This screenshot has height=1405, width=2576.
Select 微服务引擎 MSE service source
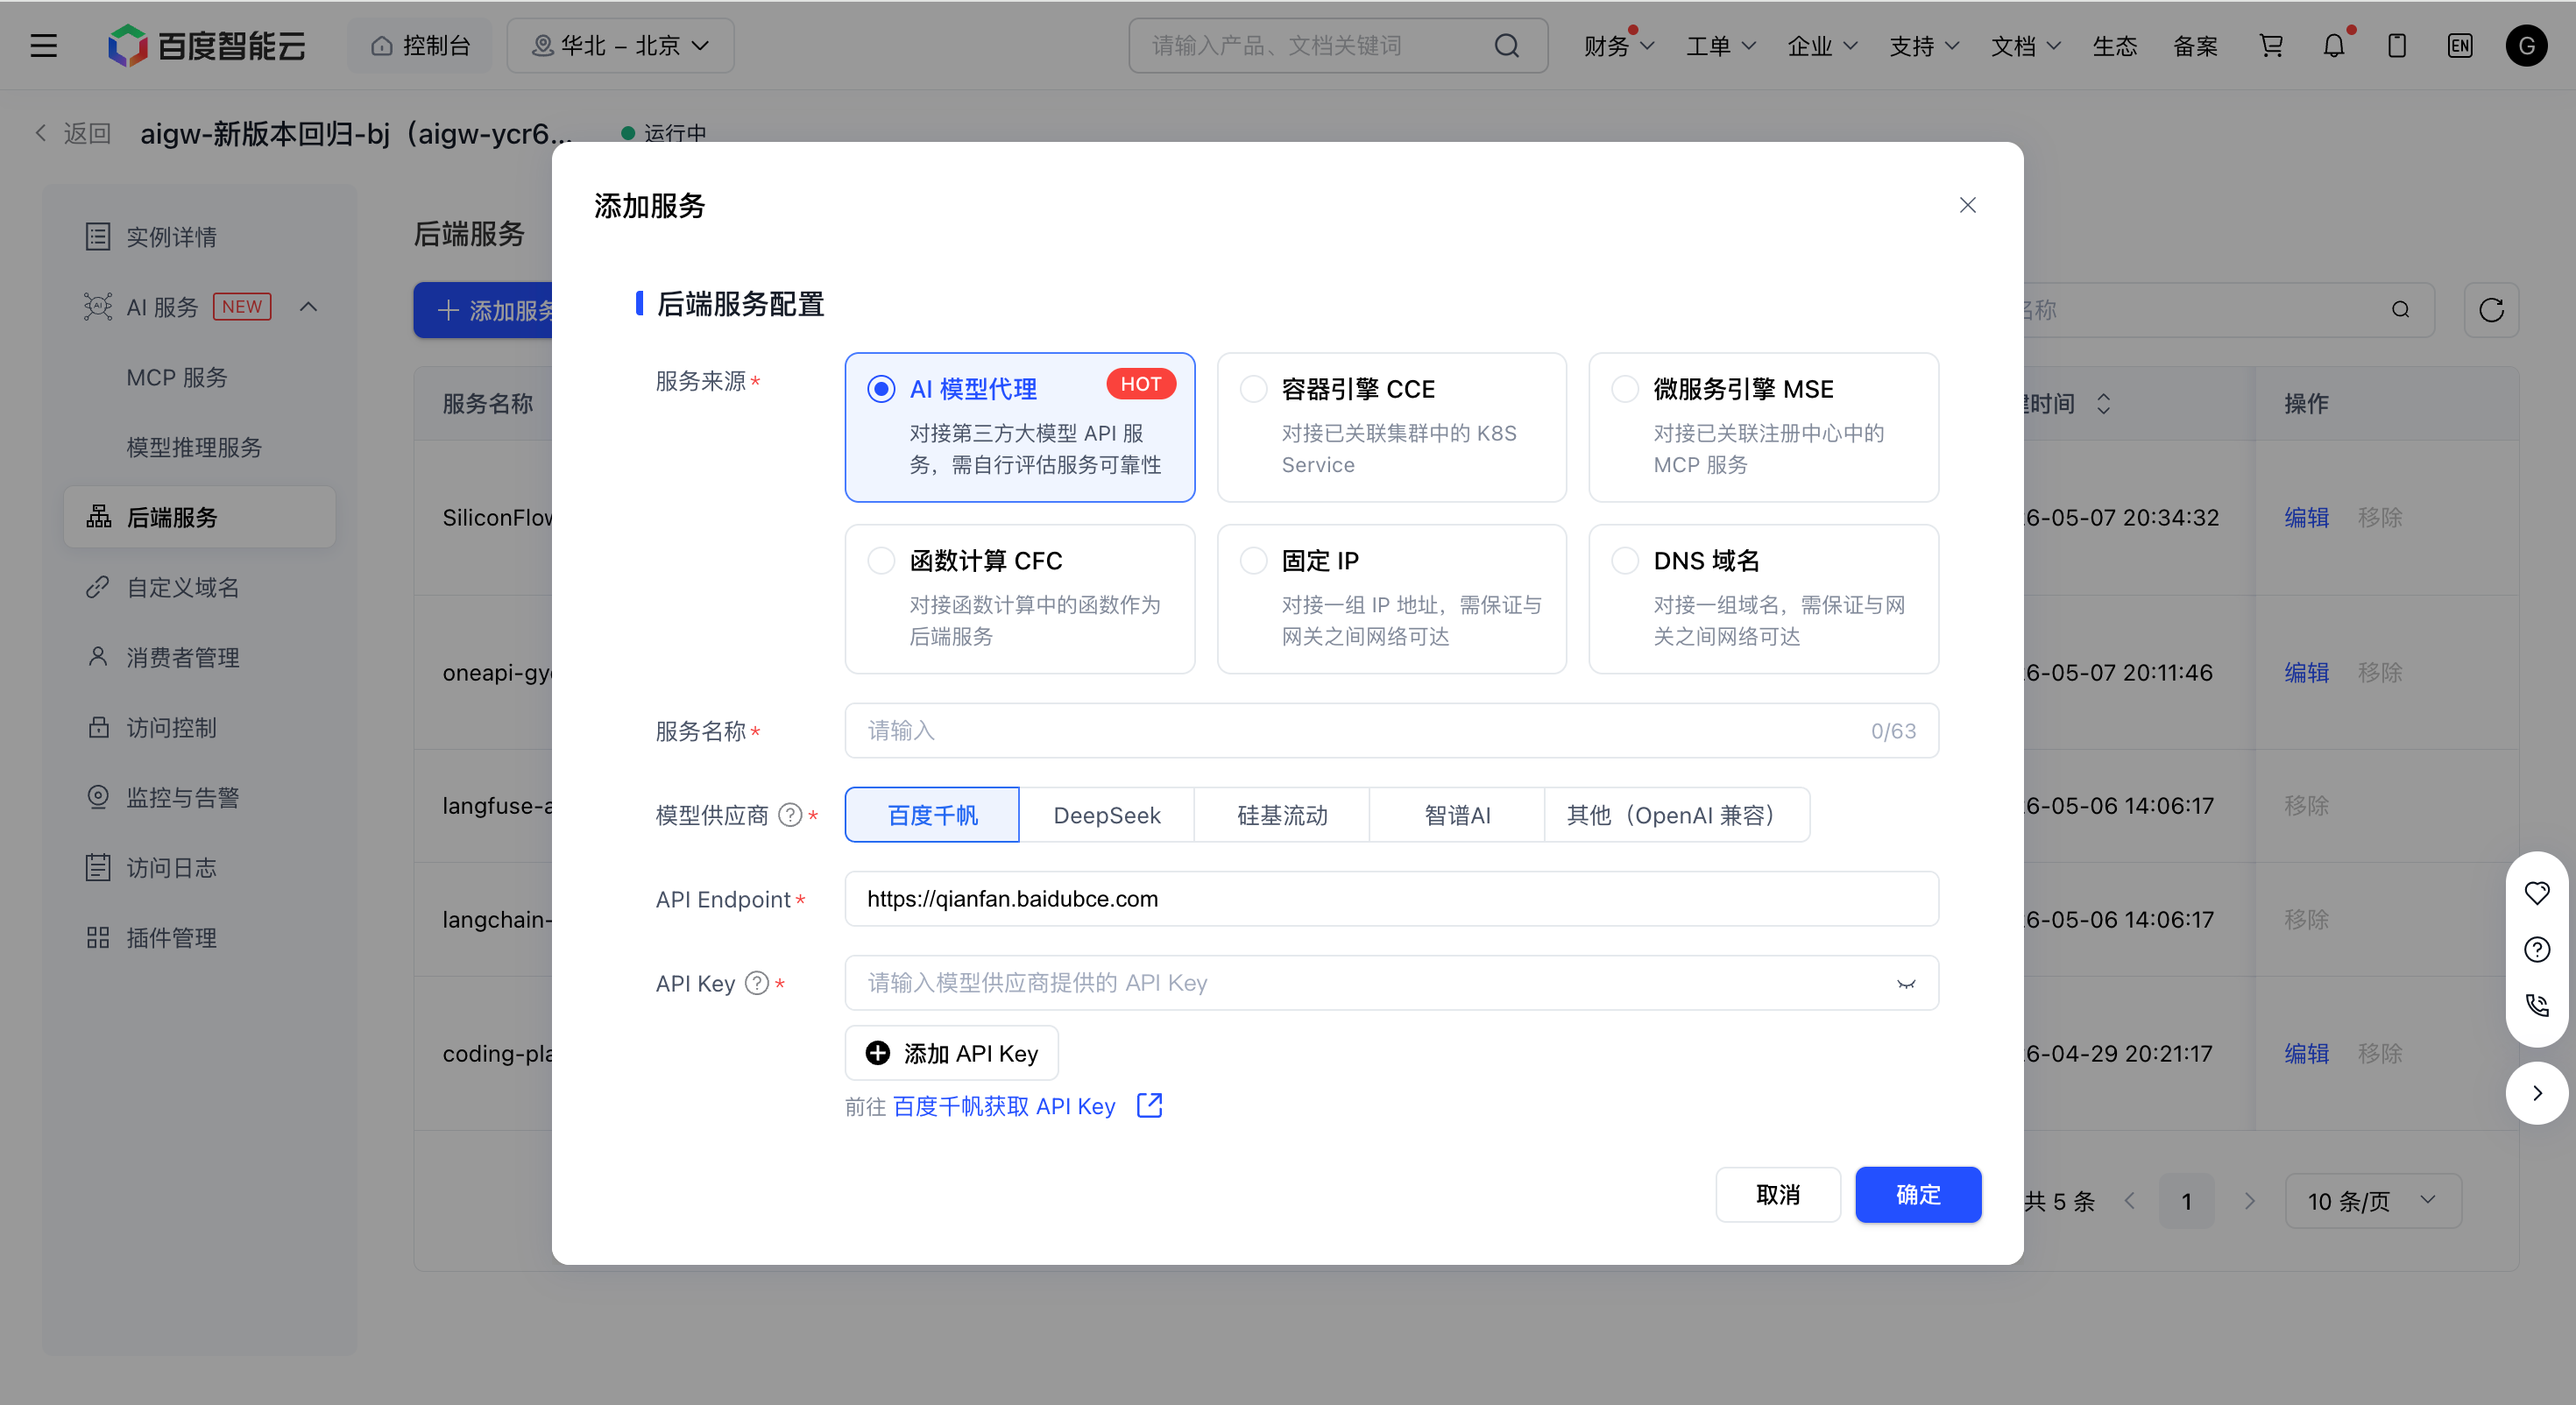point(1763,427)
